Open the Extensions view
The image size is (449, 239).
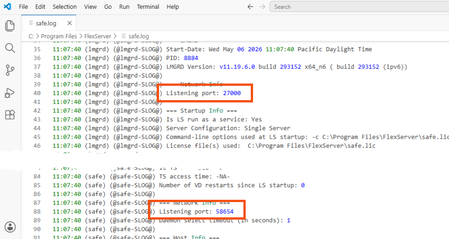point(10,114)
